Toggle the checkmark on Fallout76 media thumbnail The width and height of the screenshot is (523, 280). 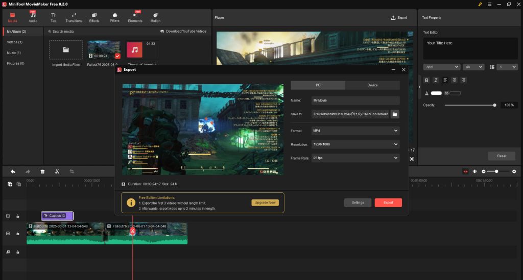(x=117, y=56)
